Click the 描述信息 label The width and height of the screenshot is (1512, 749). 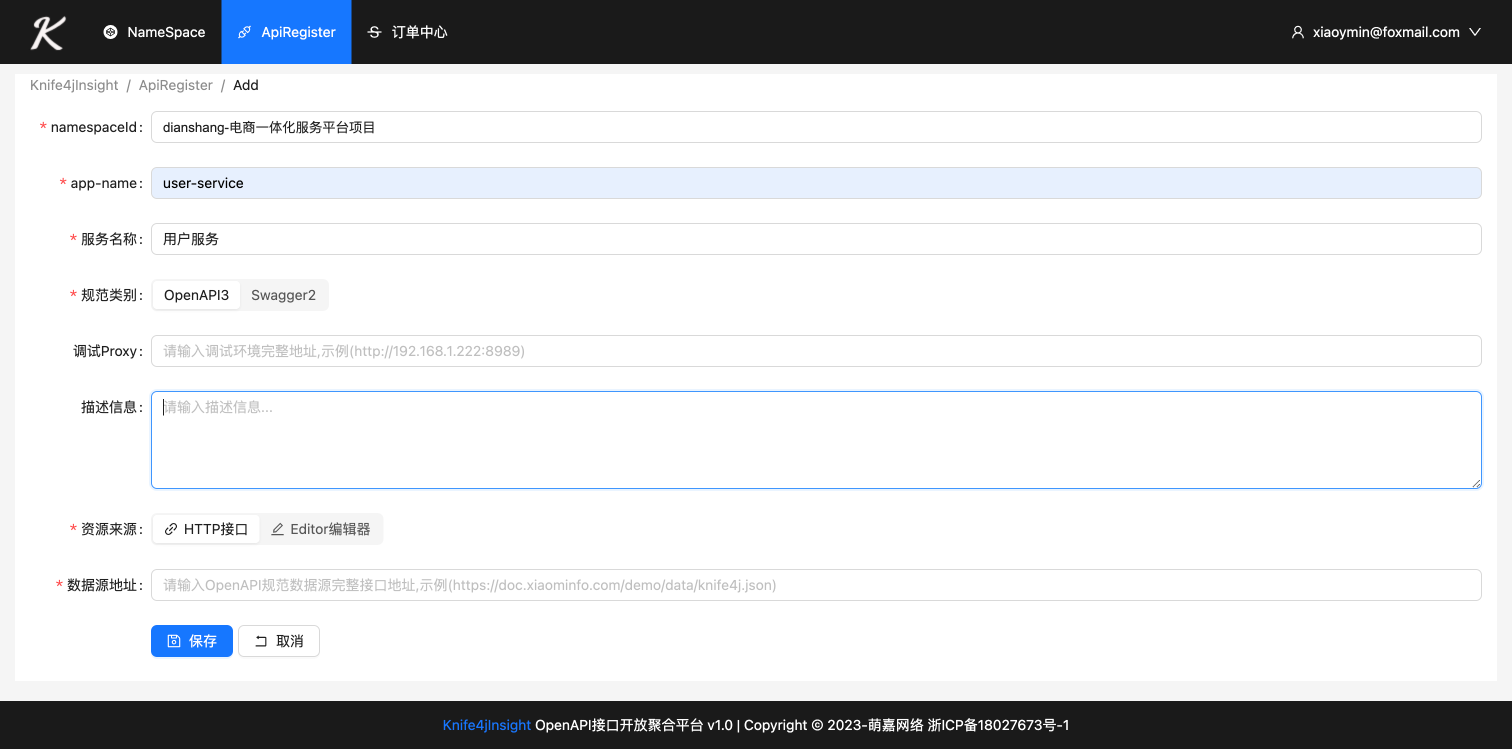(x=111, y=407)
